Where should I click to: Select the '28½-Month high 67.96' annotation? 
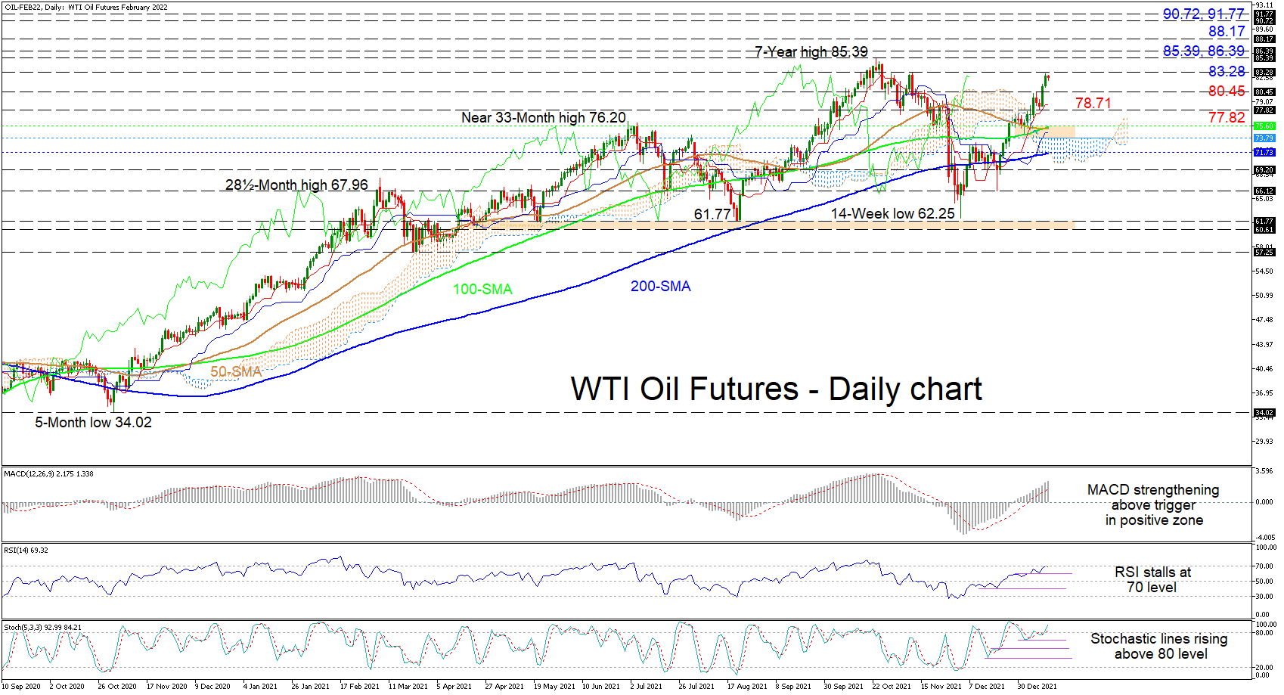click(296, 185)
